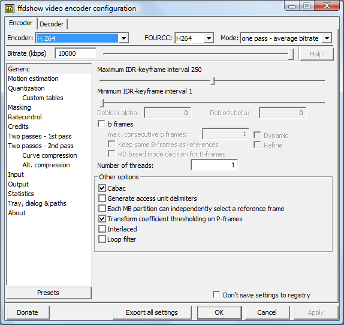Open Two passes - 2nd pass
This screenshot has height=325, width=344.
(41, 146)
